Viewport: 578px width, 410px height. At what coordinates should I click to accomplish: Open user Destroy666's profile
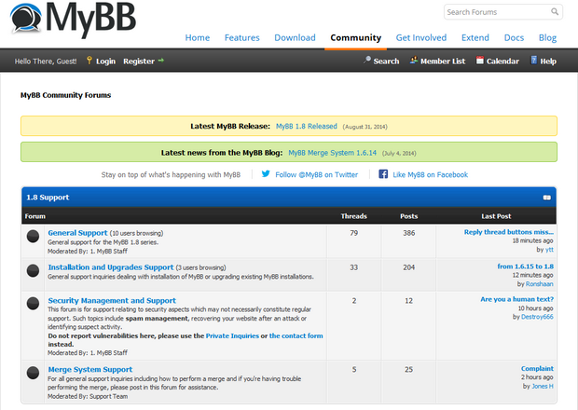point(537,317)
